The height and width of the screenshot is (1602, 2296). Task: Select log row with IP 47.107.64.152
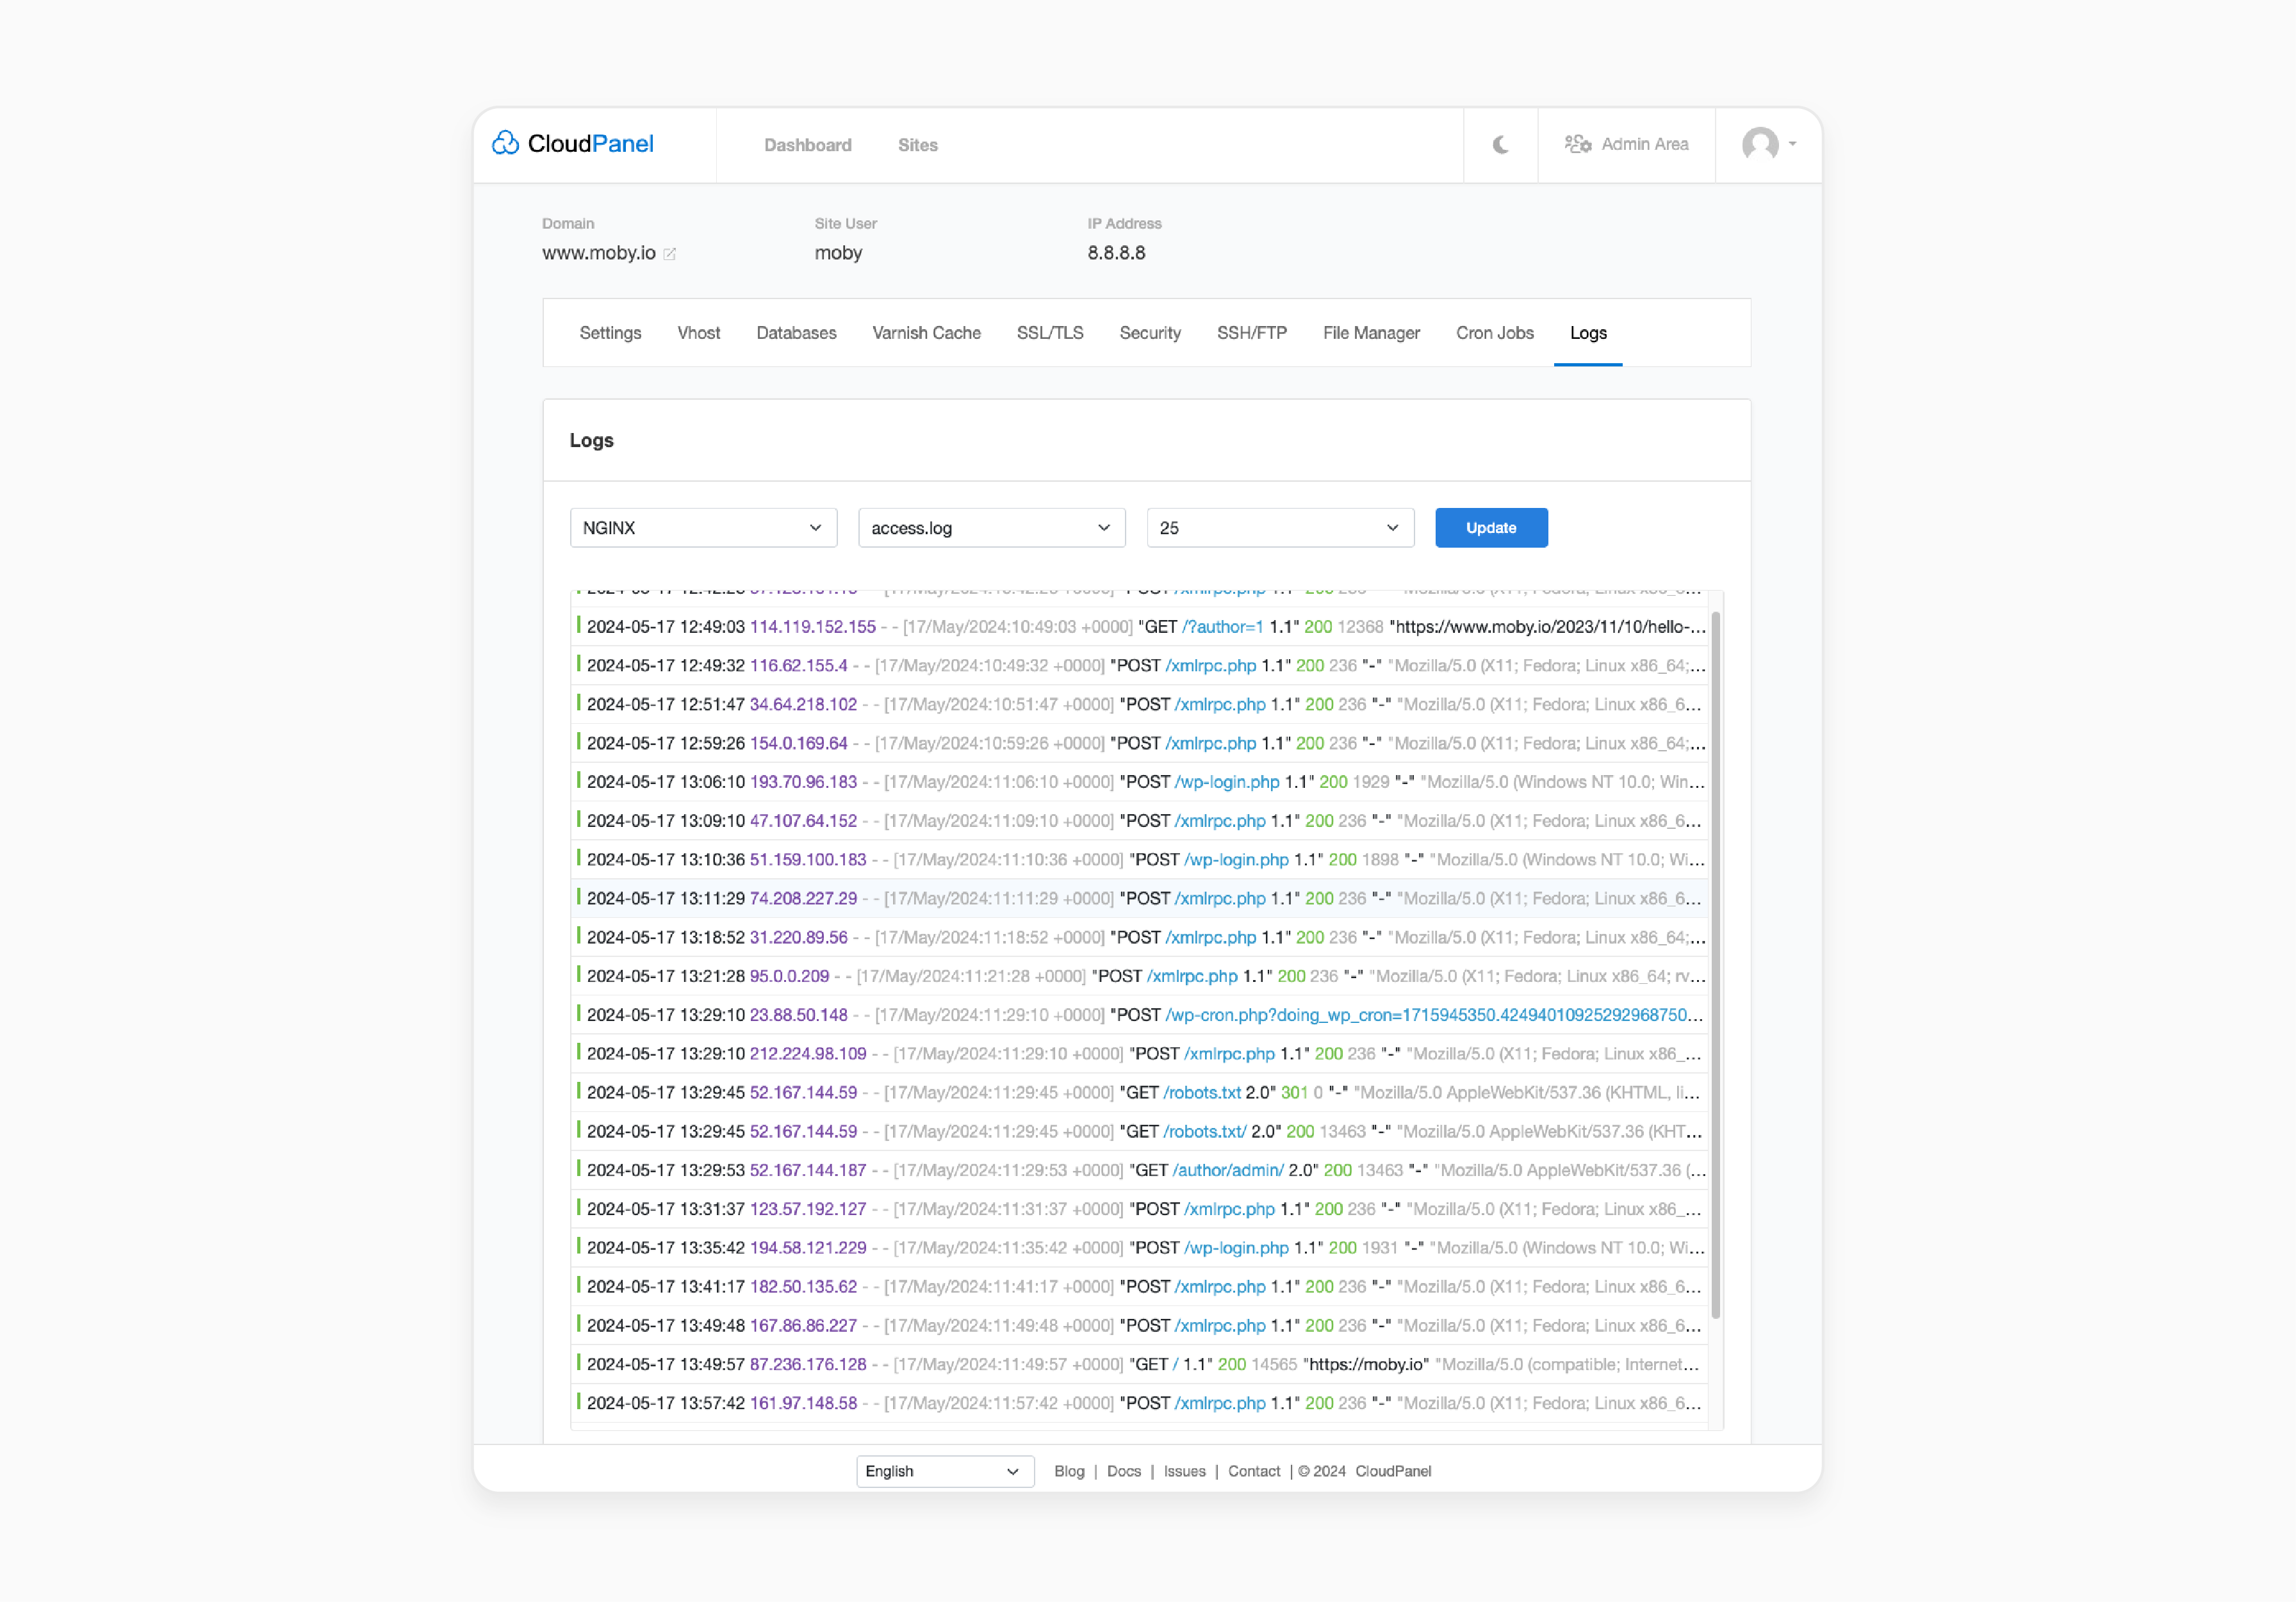[x=1140, y=821]
